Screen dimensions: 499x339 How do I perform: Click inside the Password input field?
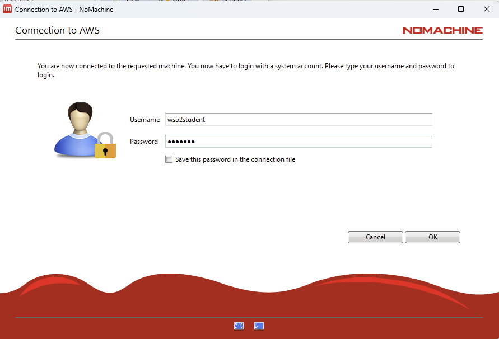[297, 142]
